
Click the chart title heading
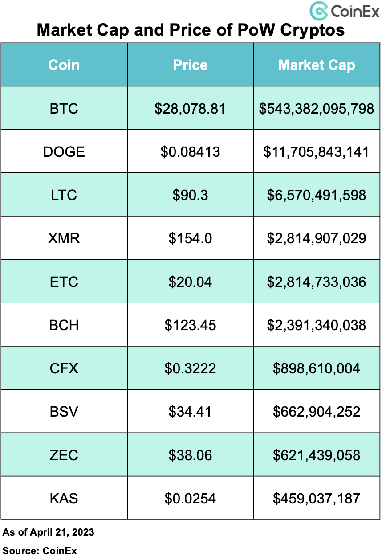[x=191, y=30]
